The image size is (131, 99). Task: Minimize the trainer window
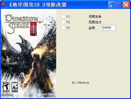point(112,5)
